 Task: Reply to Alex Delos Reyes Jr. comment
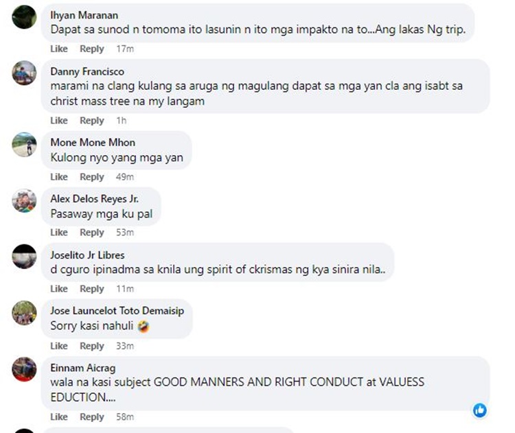[x=92, y=233]
